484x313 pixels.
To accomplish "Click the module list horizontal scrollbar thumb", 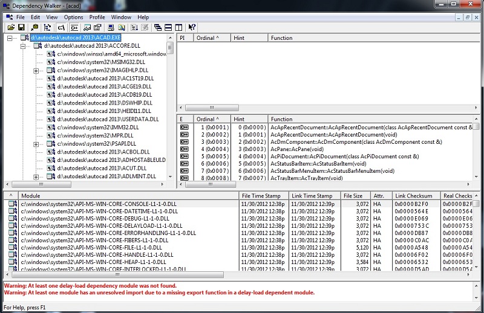I will tap(117, 274).
